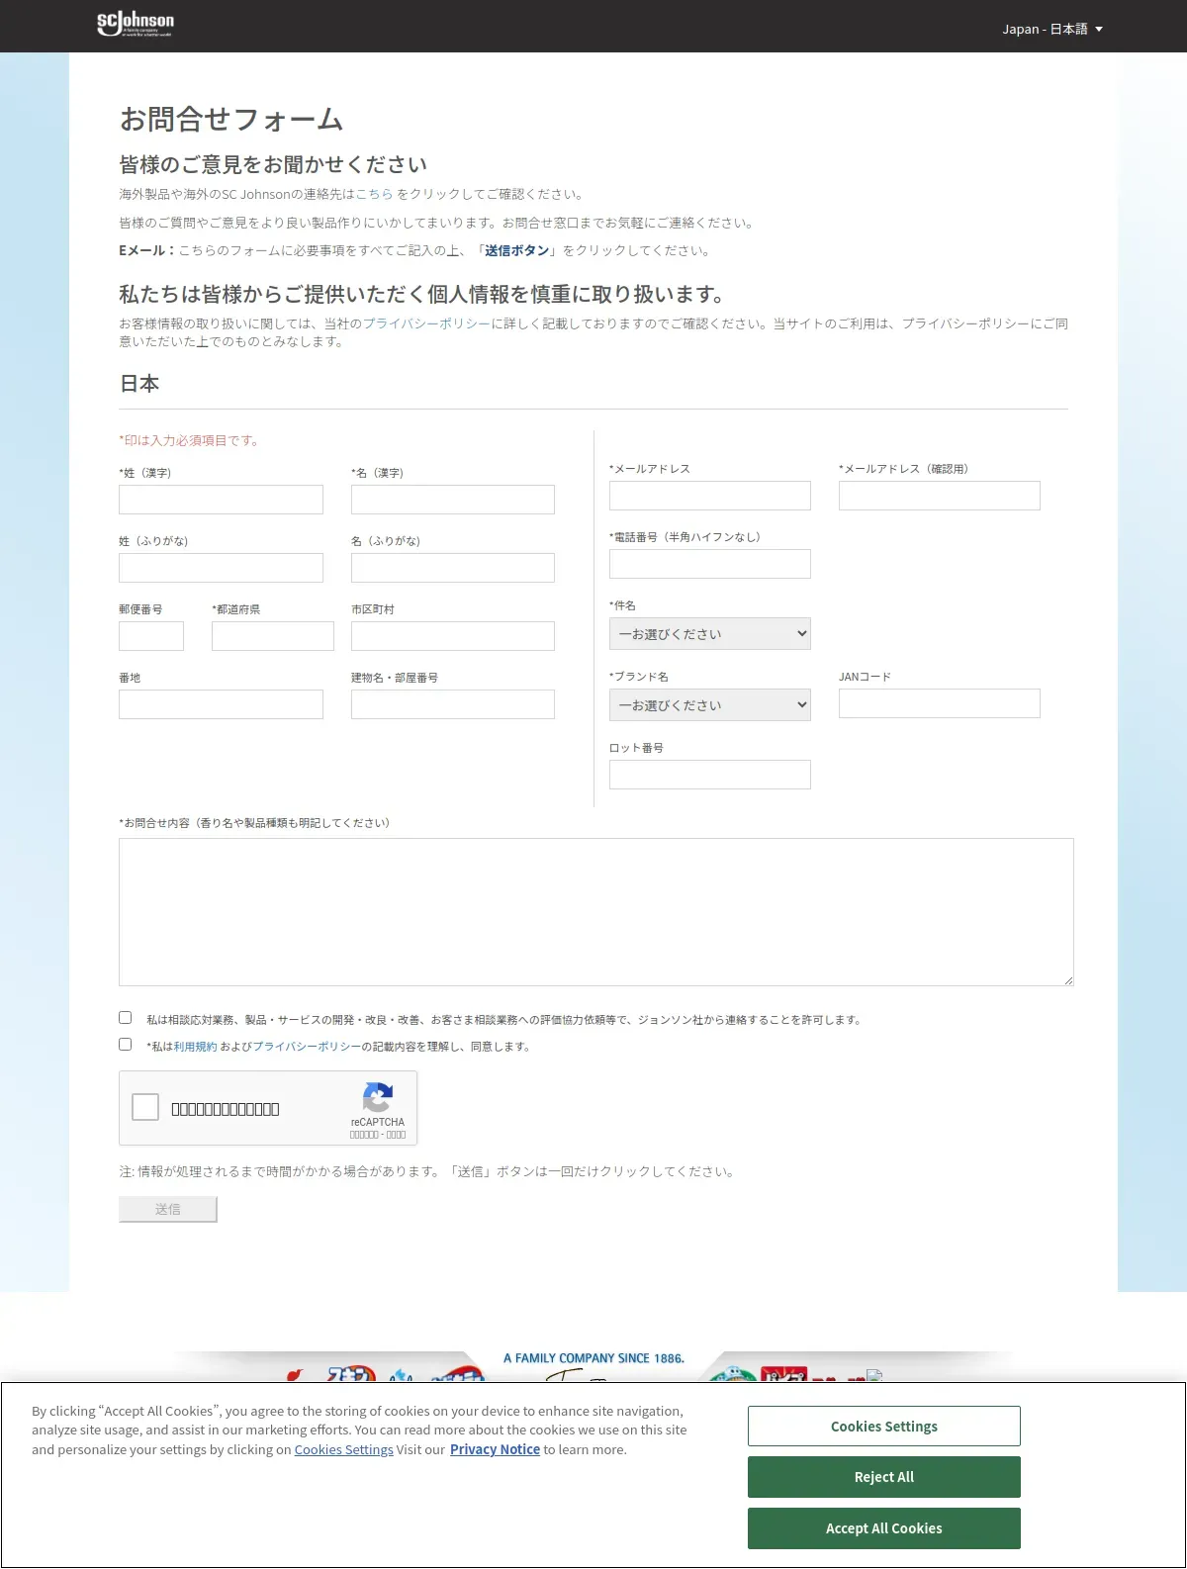This screenshot has width=1187, height=1569.
Task: Click Accept All Cookies button
Action: [x=884, y=1528]
